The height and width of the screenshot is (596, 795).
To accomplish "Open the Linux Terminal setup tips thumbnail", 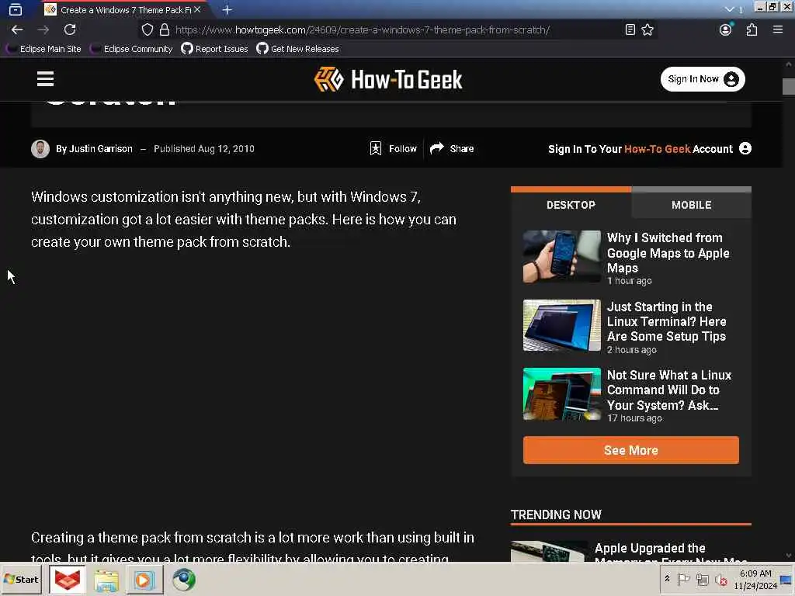I will point(562,325).
